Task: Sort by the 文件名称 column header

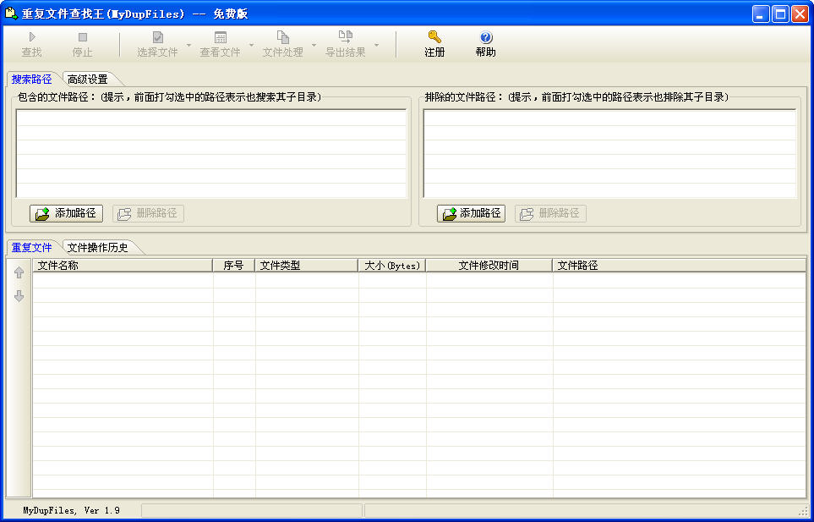Action: coord(123,266)
